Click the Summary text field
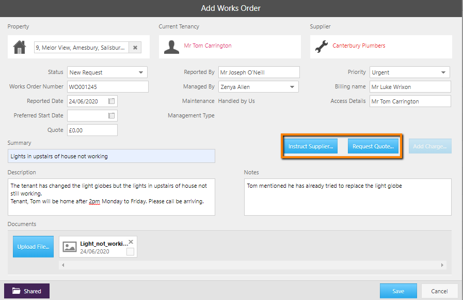 pos(111,156)
